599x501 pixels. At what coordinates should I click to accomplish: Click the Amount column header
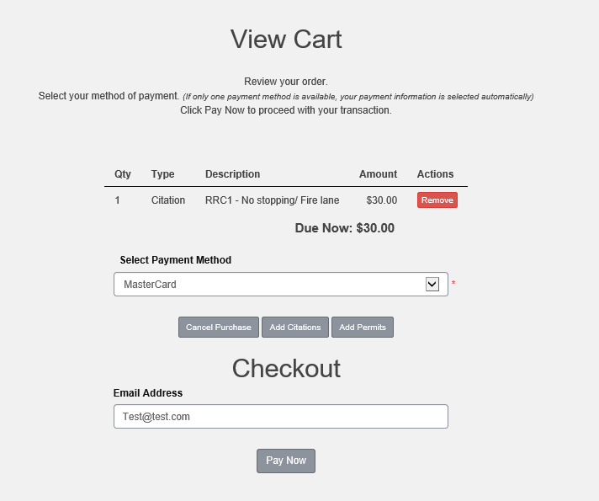tap(378, 174)
